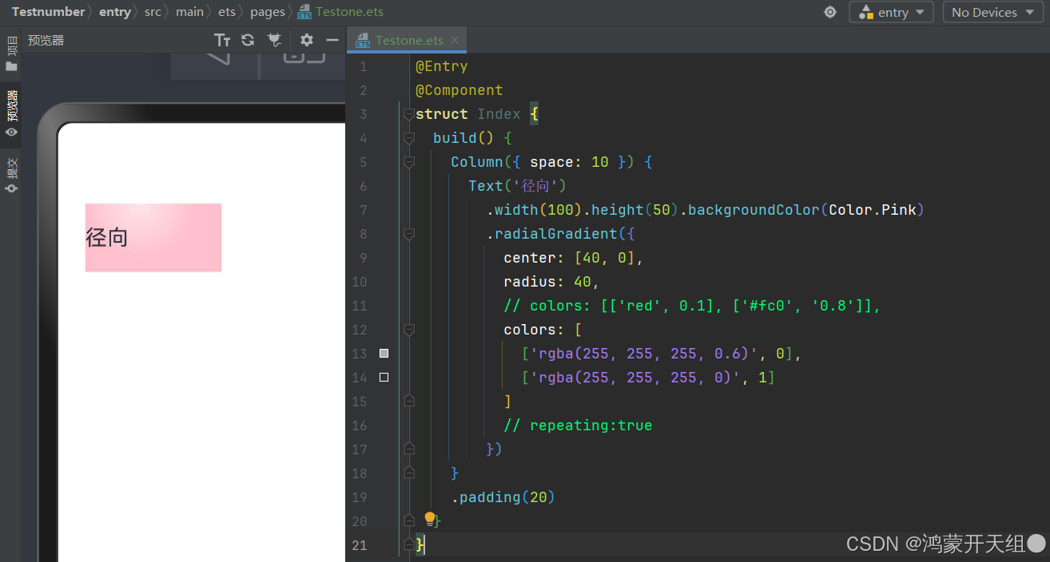The image size is (1050, 562).
Task: Collapse the Column block fold on line 5
Action: (x=409, y=162)
